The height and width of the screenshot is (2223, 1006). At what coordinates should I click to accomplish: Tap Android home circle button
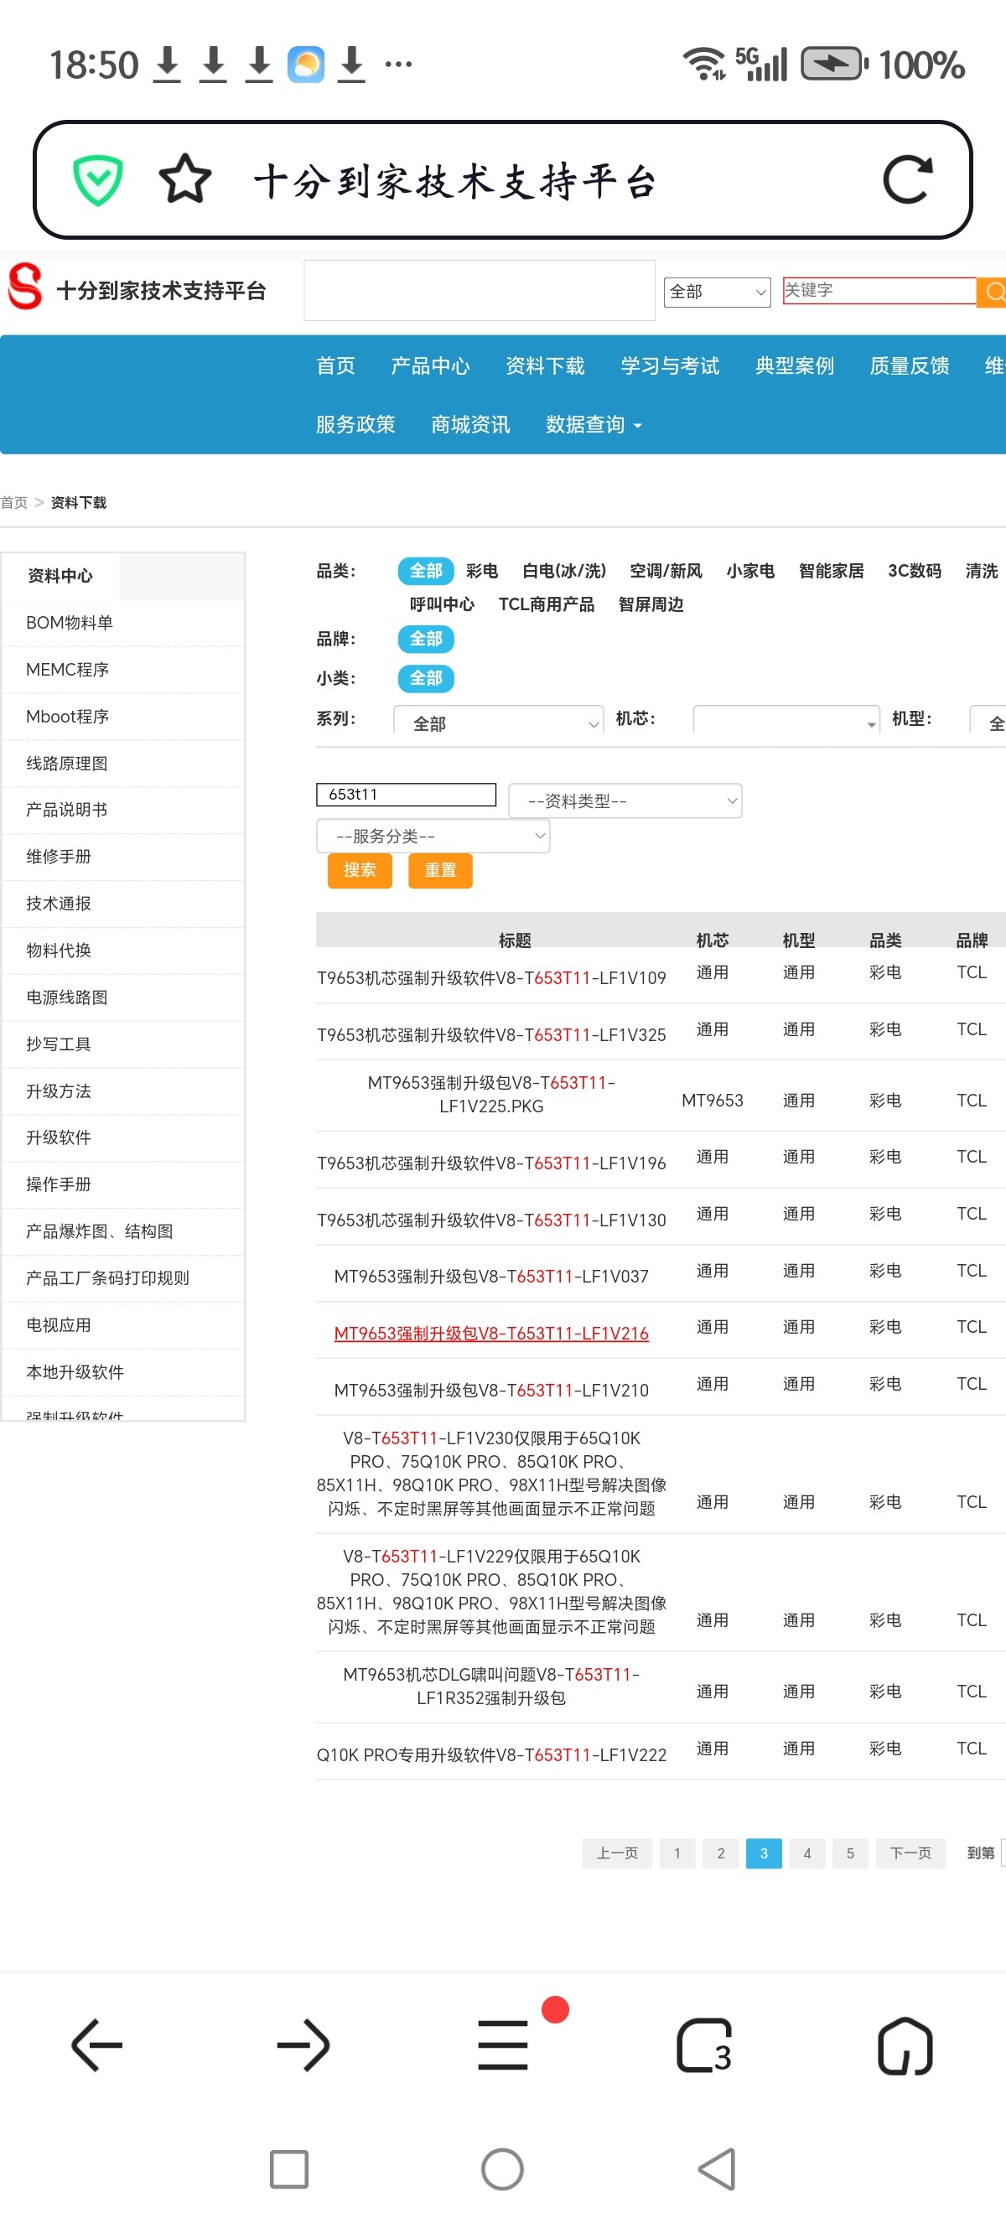pyautogui.click(x=503, y=2169)
